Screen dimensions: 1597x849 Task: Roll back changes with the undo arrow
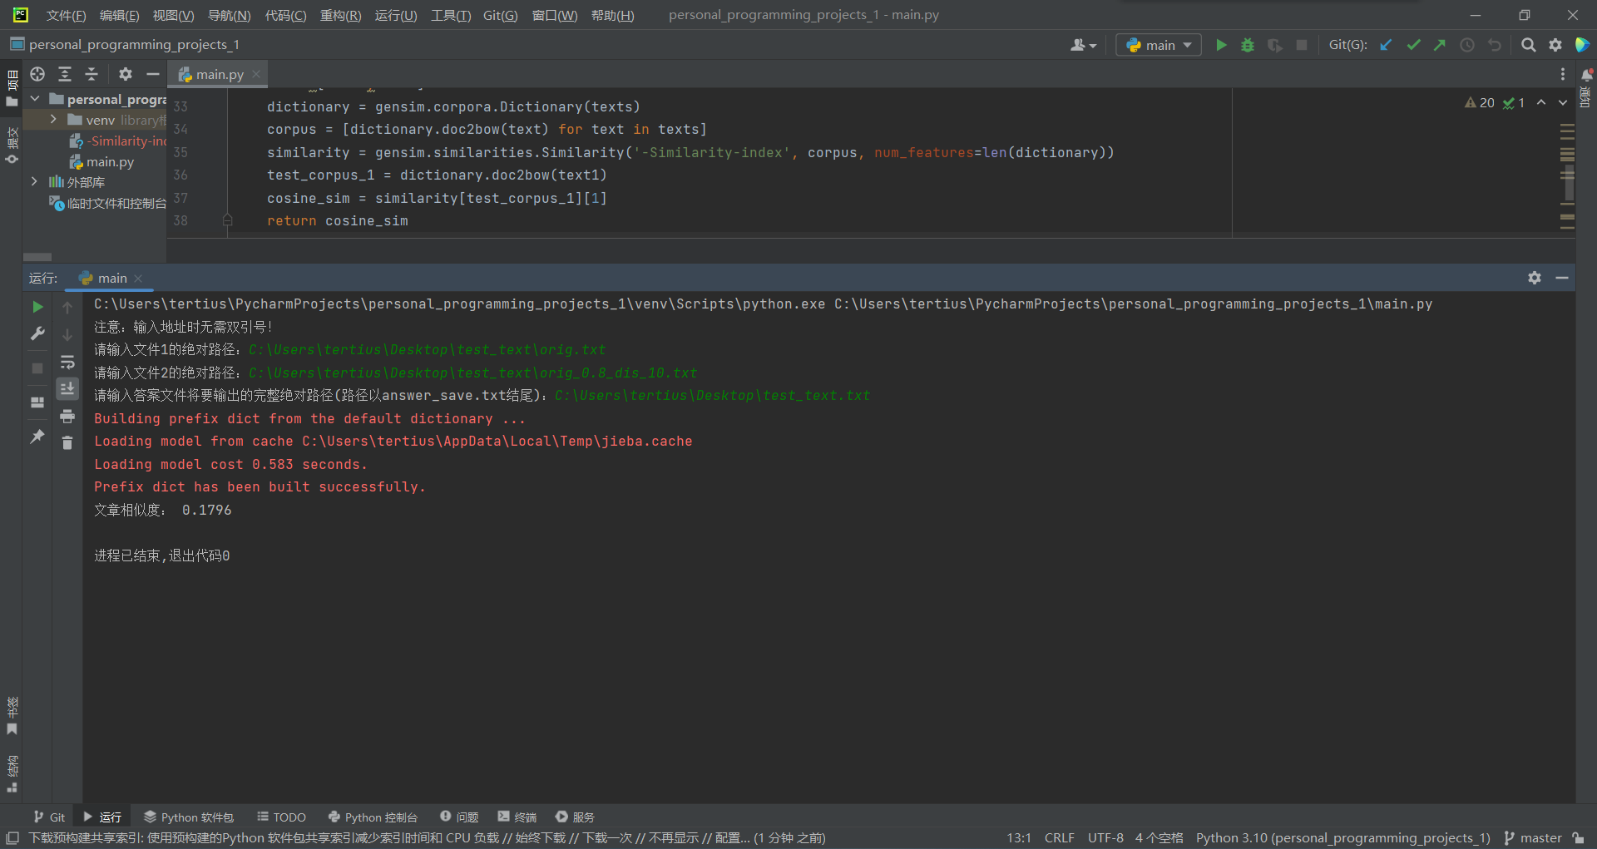(x=1495, y=45)
